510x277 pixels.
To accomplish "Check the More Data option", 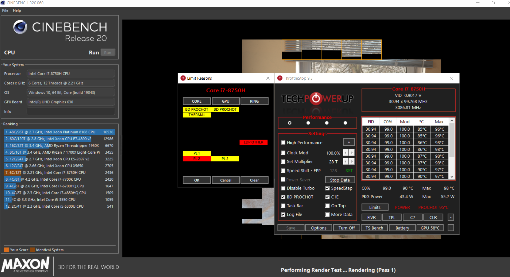I will (327, 215).
